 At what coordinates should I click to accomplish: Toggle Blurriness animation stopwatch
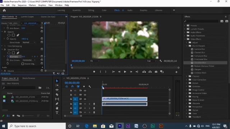[x=8, y=57]
